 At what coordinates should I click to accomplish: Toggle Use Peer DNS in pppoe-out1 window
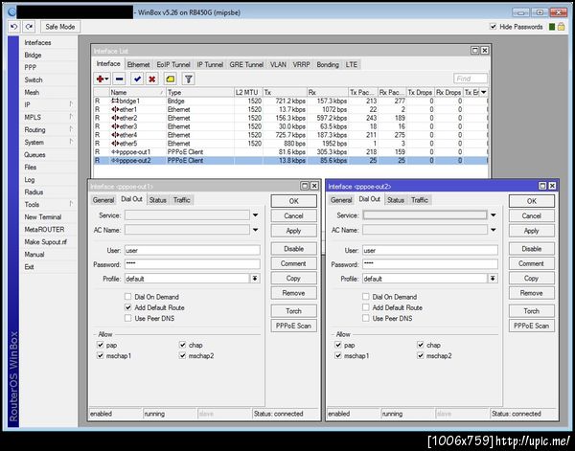(x=128, y=318)
